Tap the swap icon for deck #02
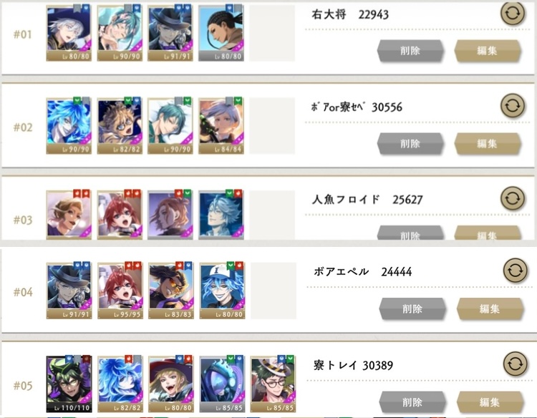This screenshot has width=537, height=418. pos(513,106)
